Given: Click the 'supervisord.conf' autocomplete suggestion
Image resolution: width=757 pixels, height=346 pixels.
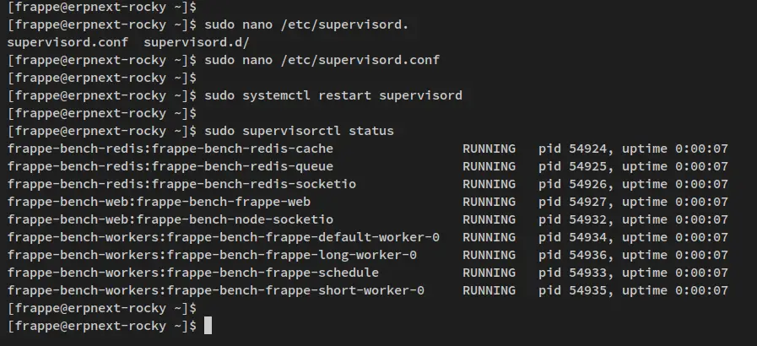Looking at the screenshot, I should tap(68, 42).
